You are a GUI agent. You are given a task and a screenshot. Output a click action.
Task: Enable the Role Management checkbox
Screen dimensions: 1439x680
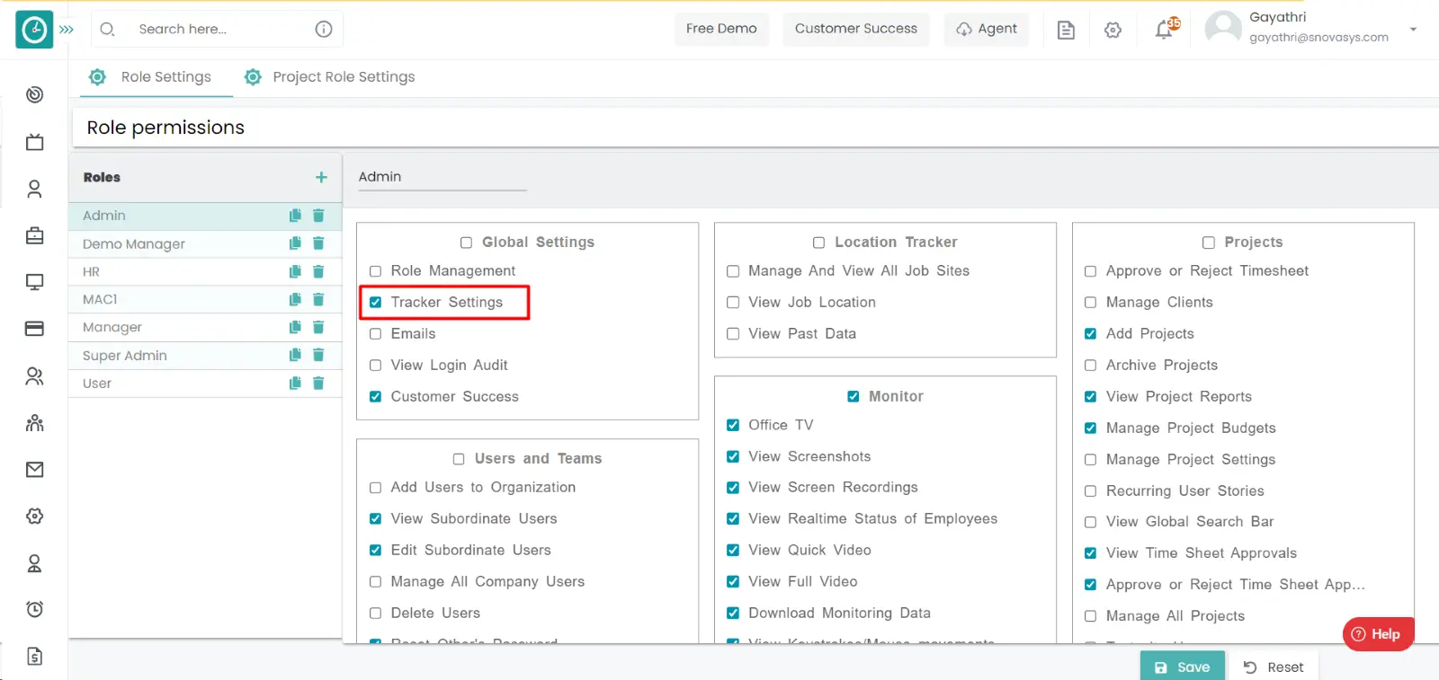pos(376,271)
